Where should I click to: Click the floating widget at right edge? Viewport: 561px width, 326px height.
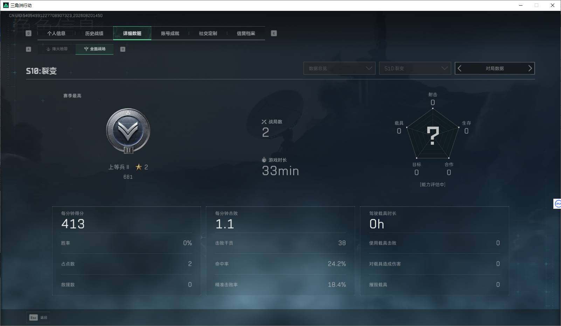[557, 204]
